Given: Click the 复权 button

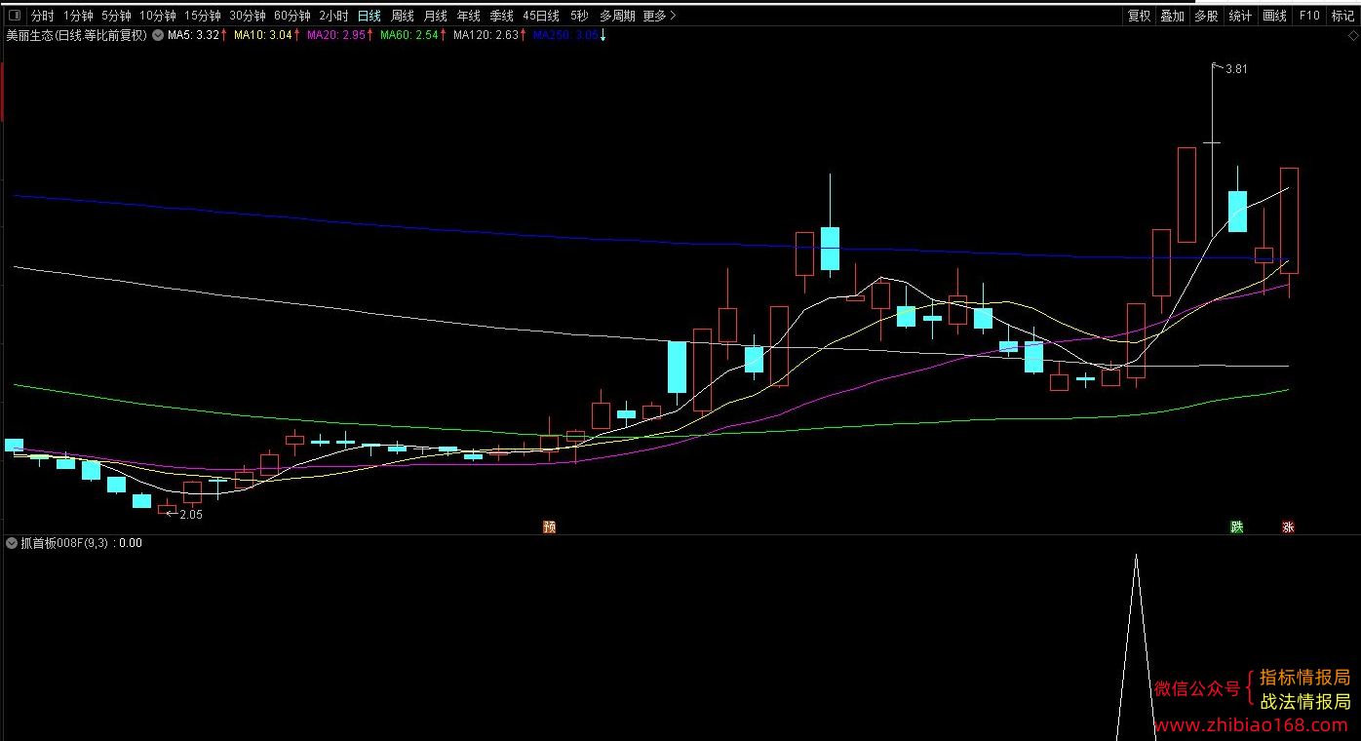Looking at the screenshot, I should (x=1139, y=16).
